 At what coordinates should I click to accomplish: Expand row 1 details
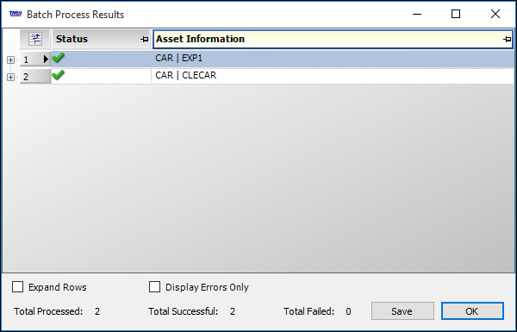(10, 60)
